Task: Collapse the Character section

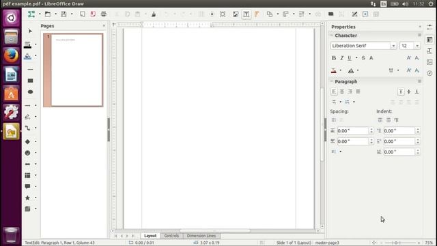Action: tap(332, 36)
